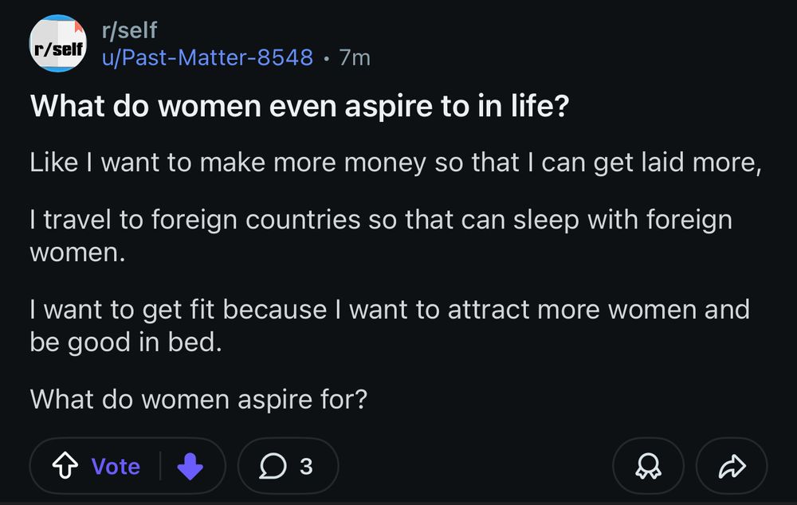Click the Vote label text
The width and height of the screenshot is (797, 505).
pos(115,466)
